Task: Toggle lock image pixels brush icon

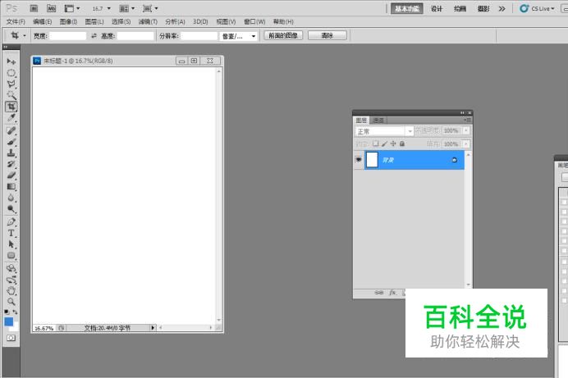Action: (384, 143)
